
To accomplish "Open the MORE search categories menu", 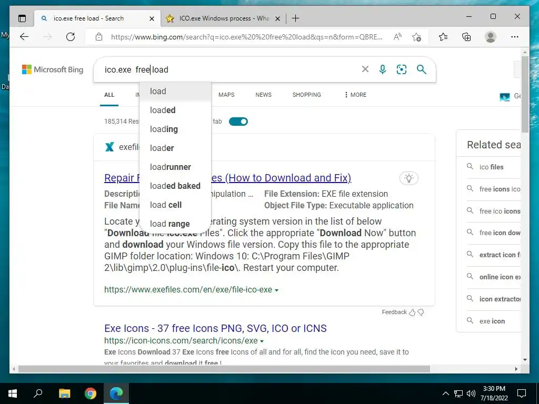I will tap(355, 95).
